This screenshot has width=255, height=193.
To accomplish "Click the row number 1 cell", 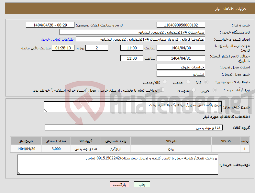I will [x=245, y=149].
